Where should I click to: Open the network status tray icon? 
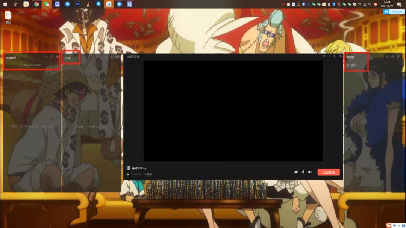365,4
